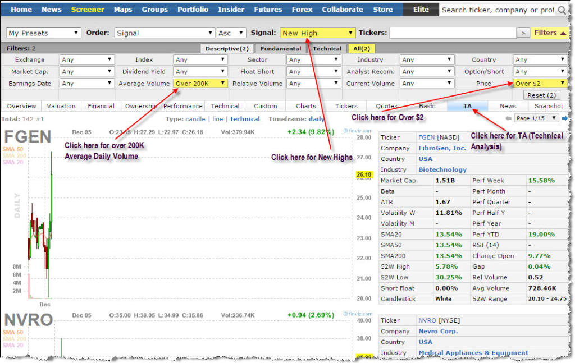575x363 pixels.
Task: Open the Price filter set to Over $2
Action: [540, 82]
